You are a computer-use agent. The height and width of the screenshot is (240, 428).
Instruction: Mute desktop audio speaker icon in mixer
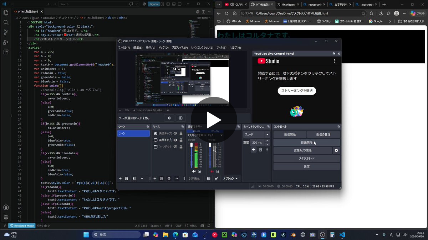[194, 171]
